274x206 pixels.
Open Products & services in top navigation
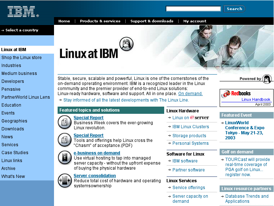pyautogui.click(x=100, y=21)
